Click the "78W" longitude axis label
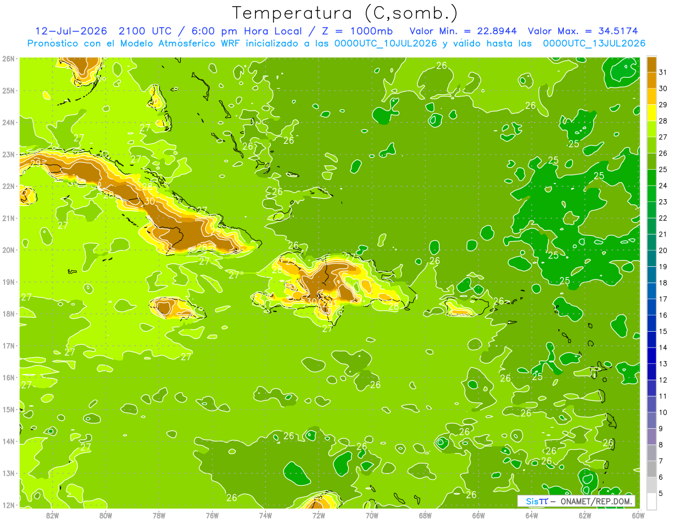678x523 pixels. (159, 515)
